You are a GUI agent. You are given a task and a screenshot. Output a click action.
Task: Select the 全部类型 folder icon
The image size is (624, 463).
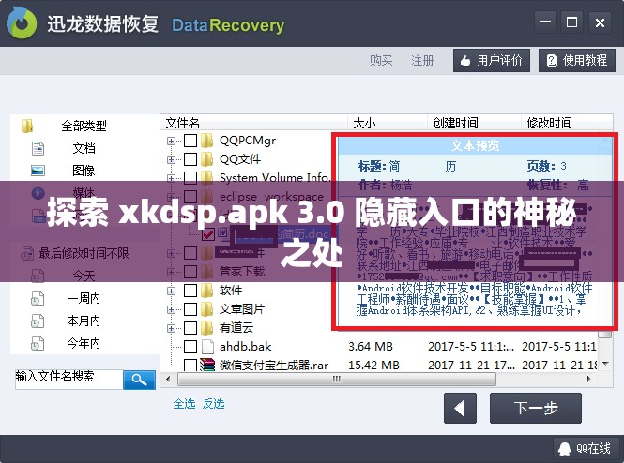pos(27,126)
